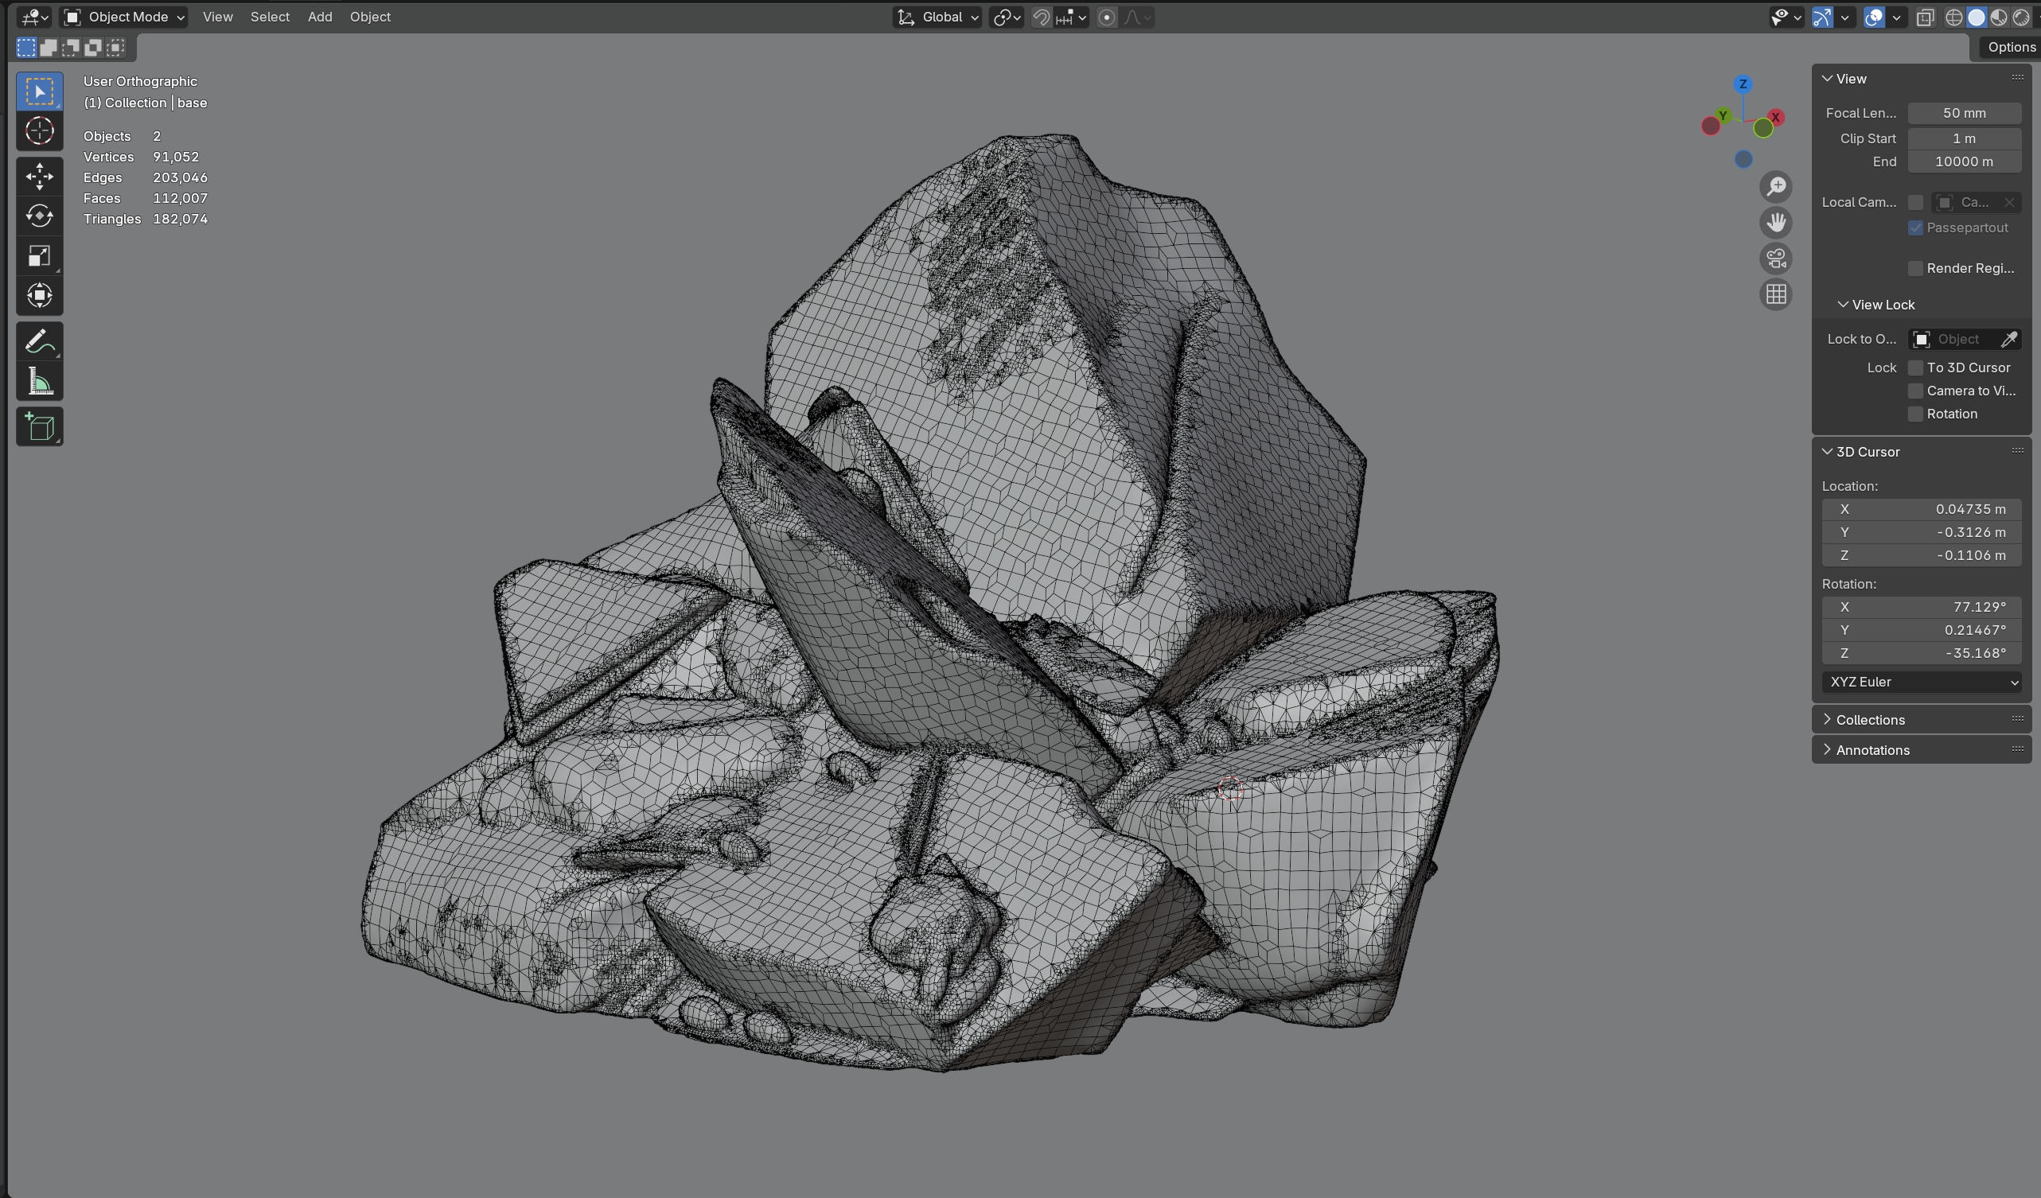Screen dimensions: 2041x1198
Task: Enable the Render Region checkbox
Action: (1915, 268)
